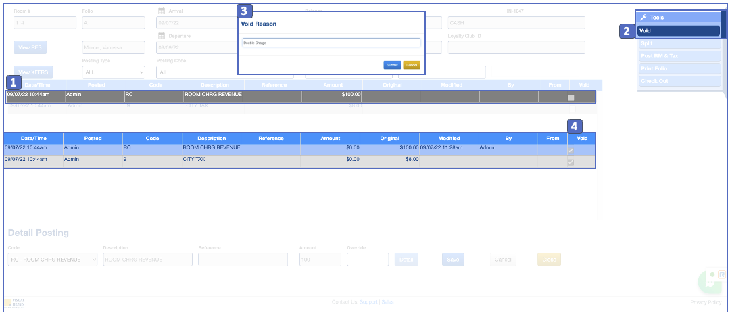The width and height of the screenshot is (730, 315).
Task: Toggle Void checkbox on modified RC row
Action: point(571,151)
